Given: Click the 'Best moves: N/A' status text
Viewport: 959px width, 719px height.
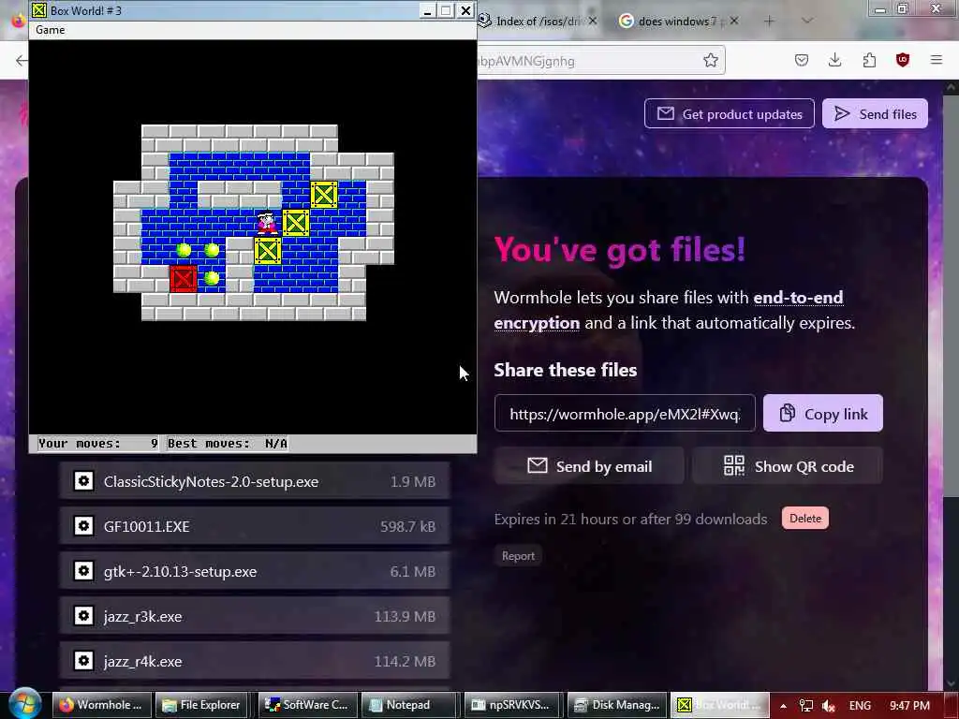Looking at the screenshot, I should coord(228,443).
